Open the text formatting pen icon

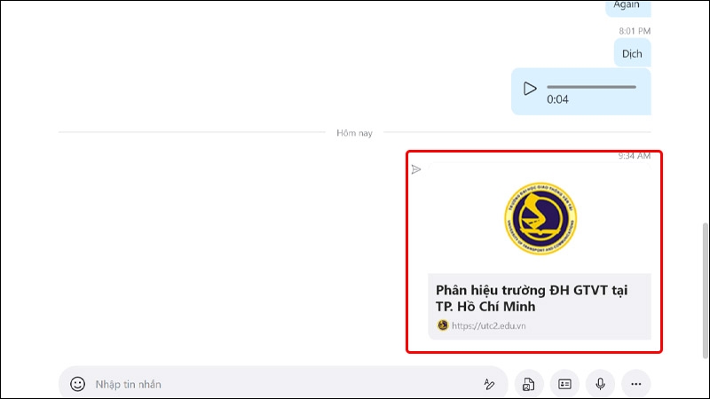489,384
